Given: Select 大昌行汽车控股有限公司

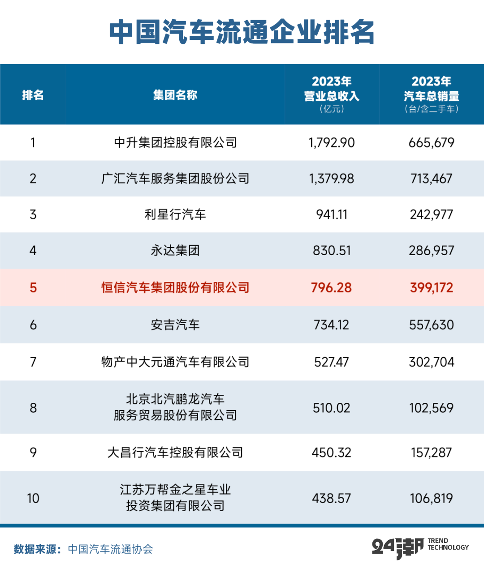Looking at the screenshot, I should 175,452.
